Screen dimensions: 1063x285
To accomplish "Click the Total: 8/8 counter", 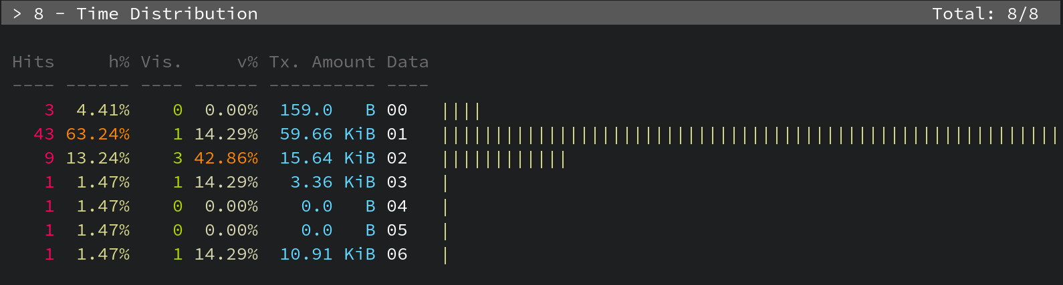I will [985, 14].
